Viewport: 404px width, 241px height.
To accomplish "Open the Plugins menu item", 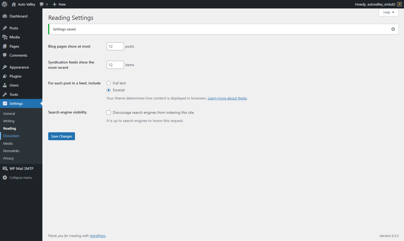I will (x=21, y=76).
